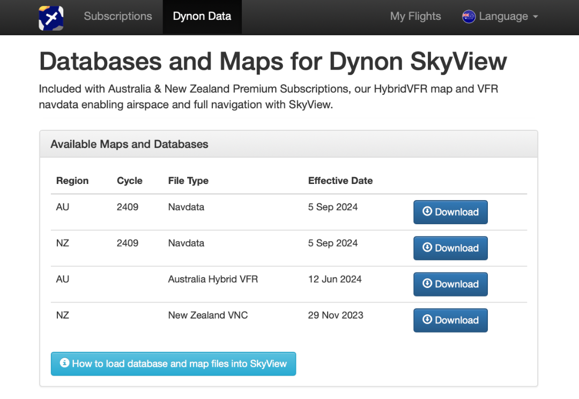Download the New Zealand VNC map

(450, 320)
